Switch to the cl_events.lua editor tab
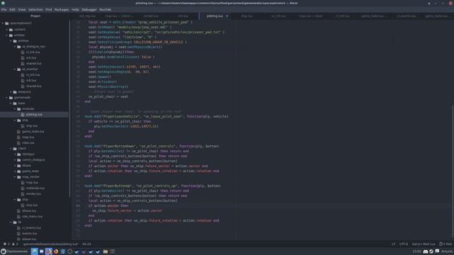454x255 pixels. tap(406, 16)
